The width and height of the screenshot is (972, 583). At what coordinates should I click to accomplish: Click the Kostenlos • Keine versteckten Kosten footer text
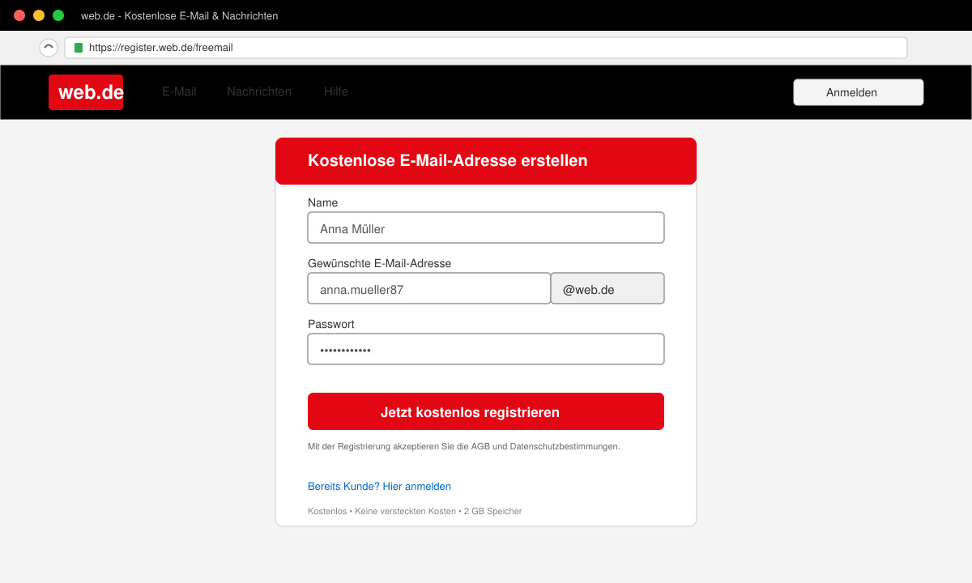click(x=415, y=511)
